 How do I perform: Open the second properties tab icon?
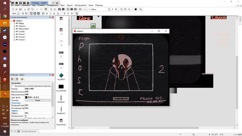point(17,79)
